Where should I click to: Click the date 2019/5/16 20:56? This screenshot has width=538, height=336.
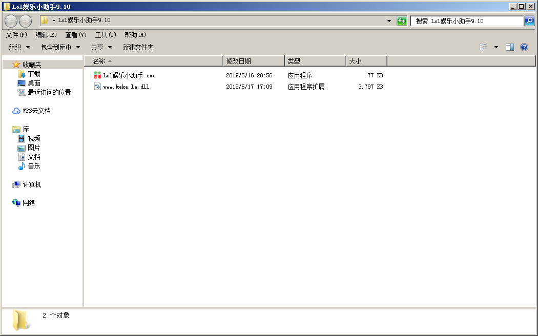249,75
